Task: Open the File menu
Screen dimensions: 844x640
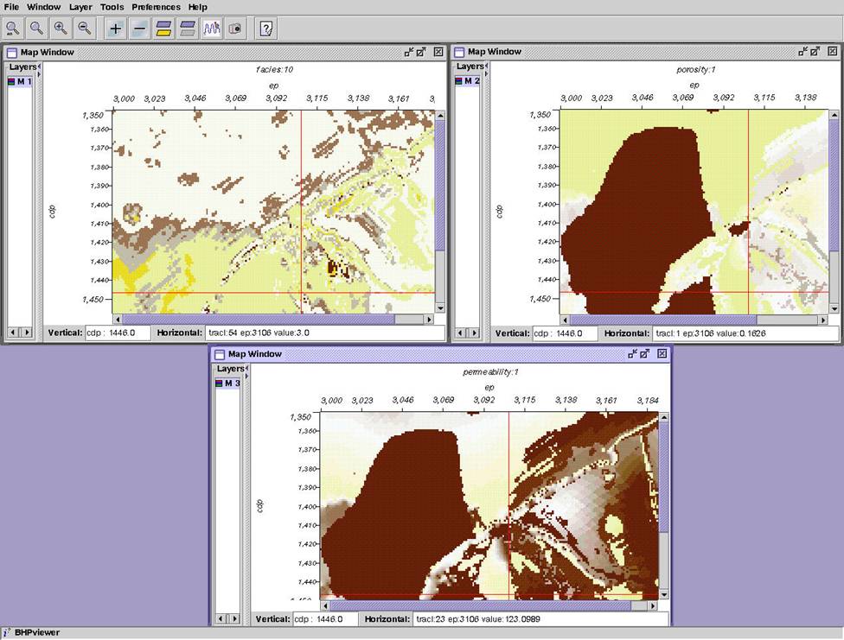Action: click(x=11, y=7)
